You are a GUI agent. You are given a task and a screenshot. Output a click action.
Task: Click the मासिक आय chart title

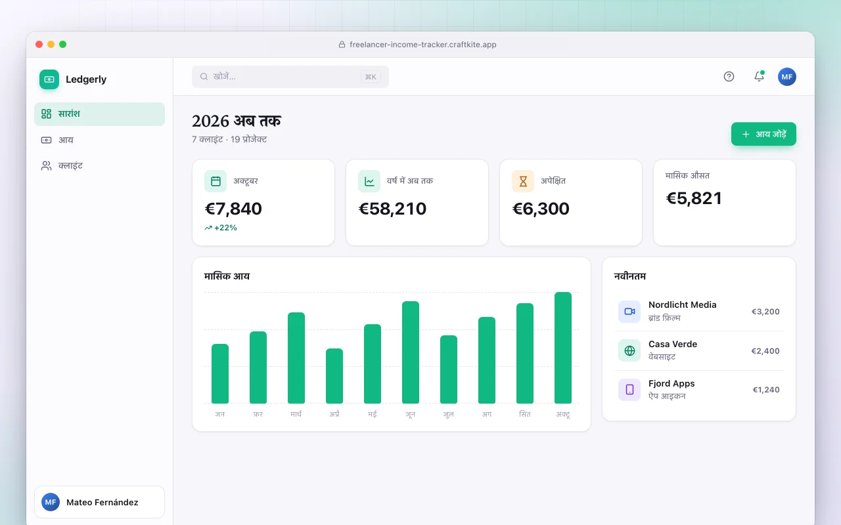(227, 276)
